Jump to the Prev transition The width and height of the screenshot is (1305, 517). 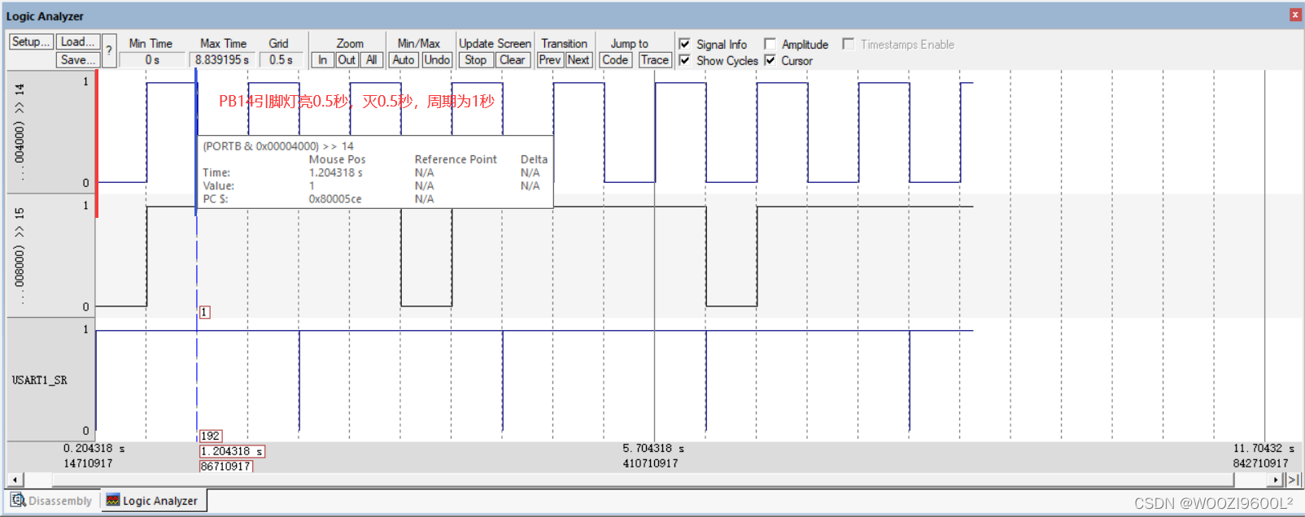(x=550, y=60)
